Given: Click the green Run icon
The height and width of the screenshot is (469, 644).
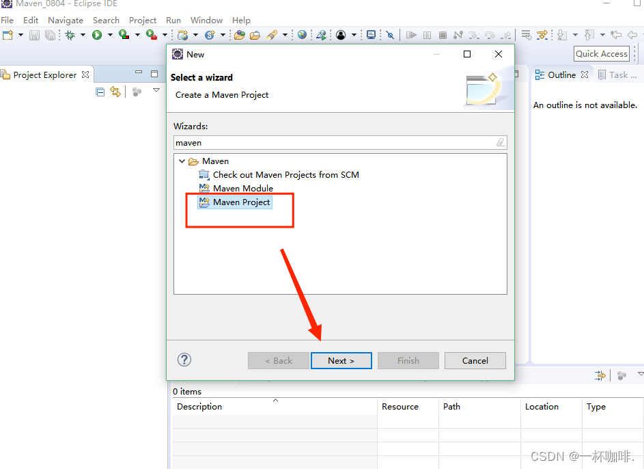Looking at the screenshot, I should coord(97,35).
